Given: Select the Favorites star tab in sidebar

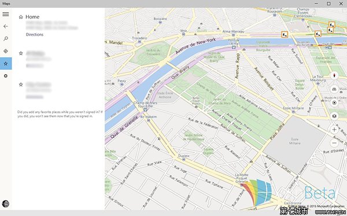Looking at the screenshot, I should pos(6,64).
